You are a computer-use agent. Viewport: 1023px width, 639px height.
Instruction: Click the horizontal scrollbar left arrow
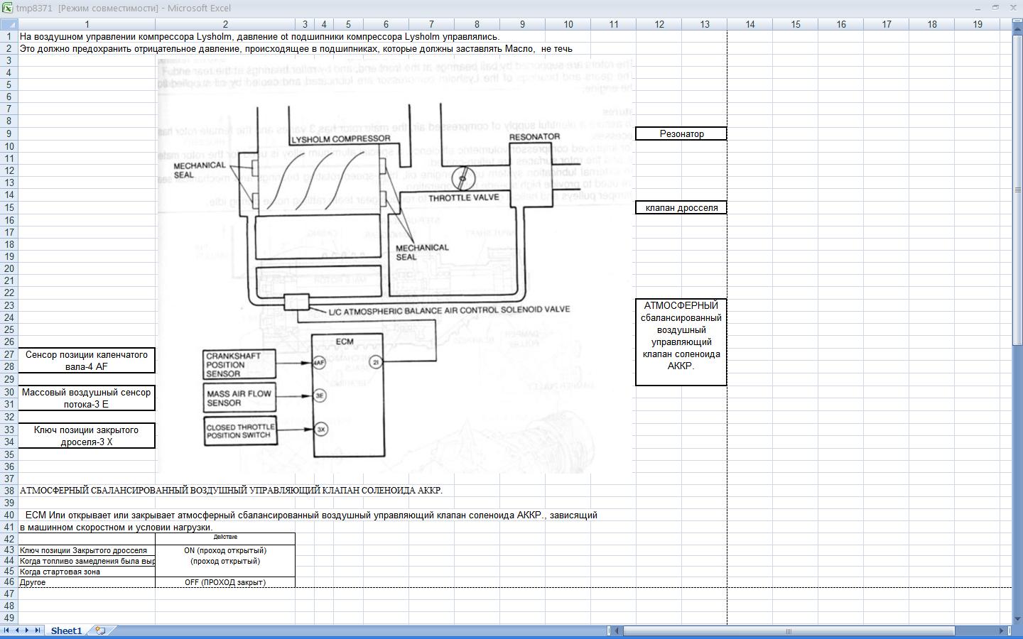click(x=618, y=630)
